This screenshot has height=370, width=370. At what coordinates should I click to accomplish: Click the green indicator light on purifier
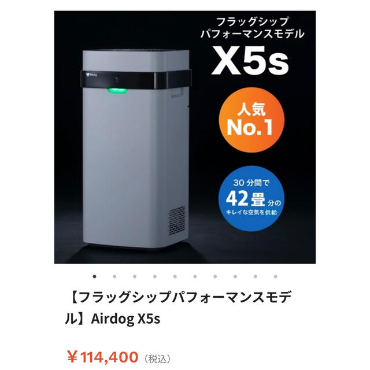[x=117, y=90]
